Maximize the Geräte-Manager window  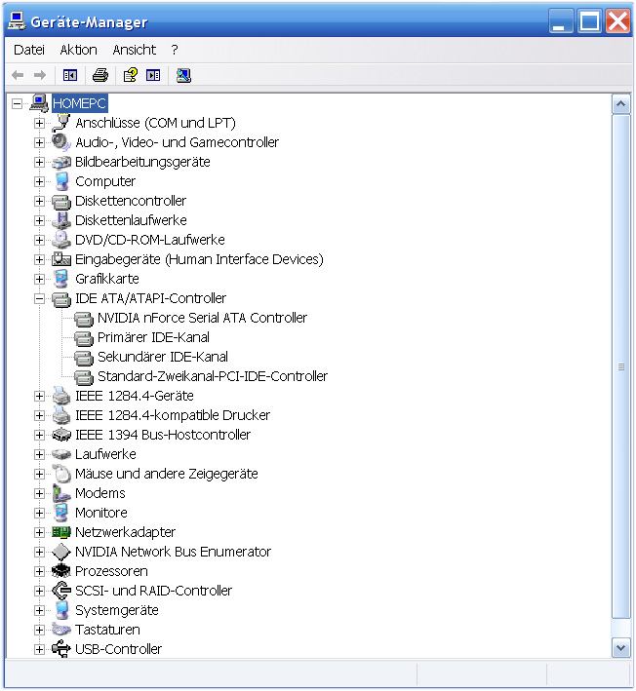(x=589, y=20)
